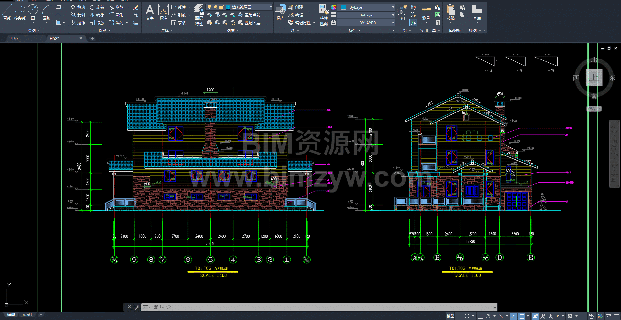621x320 pixels.
Task: Click the 特性匹配 match properties icon
Action: 324,15
